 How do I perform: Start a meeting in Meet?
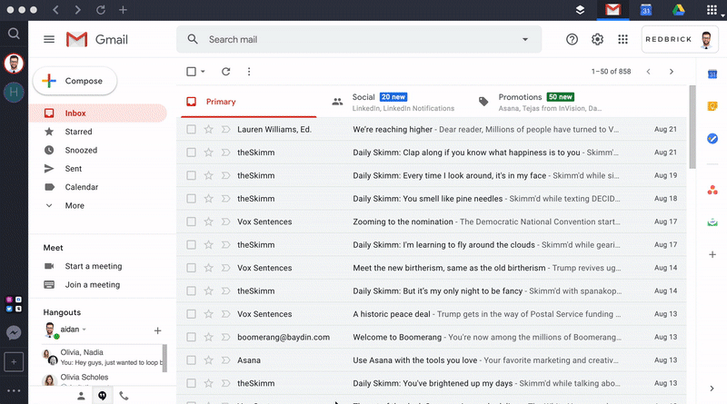[94, 266]
